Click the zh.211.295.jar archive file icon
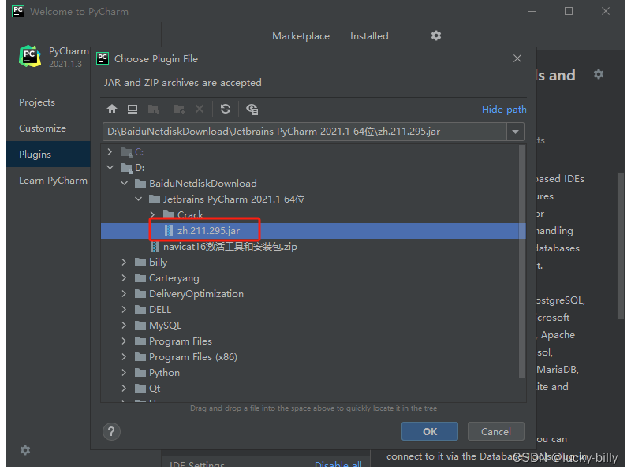The width and height of the screenshot is (631, 473). click(x=169, y=231)
